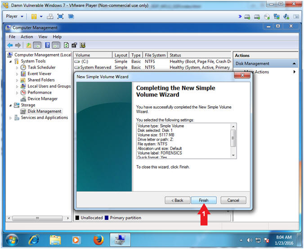Click the settings list scroll down arrow
Viewport: 304px width, 249px height.
click(233, 155)
